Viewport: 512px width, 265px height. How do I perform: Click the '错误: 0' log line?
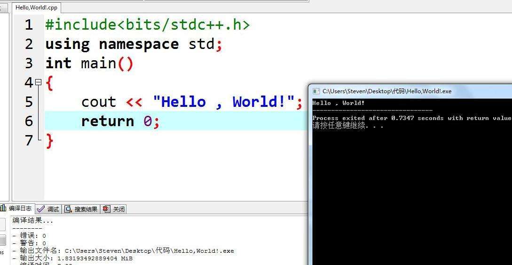[x=30, y=236]
